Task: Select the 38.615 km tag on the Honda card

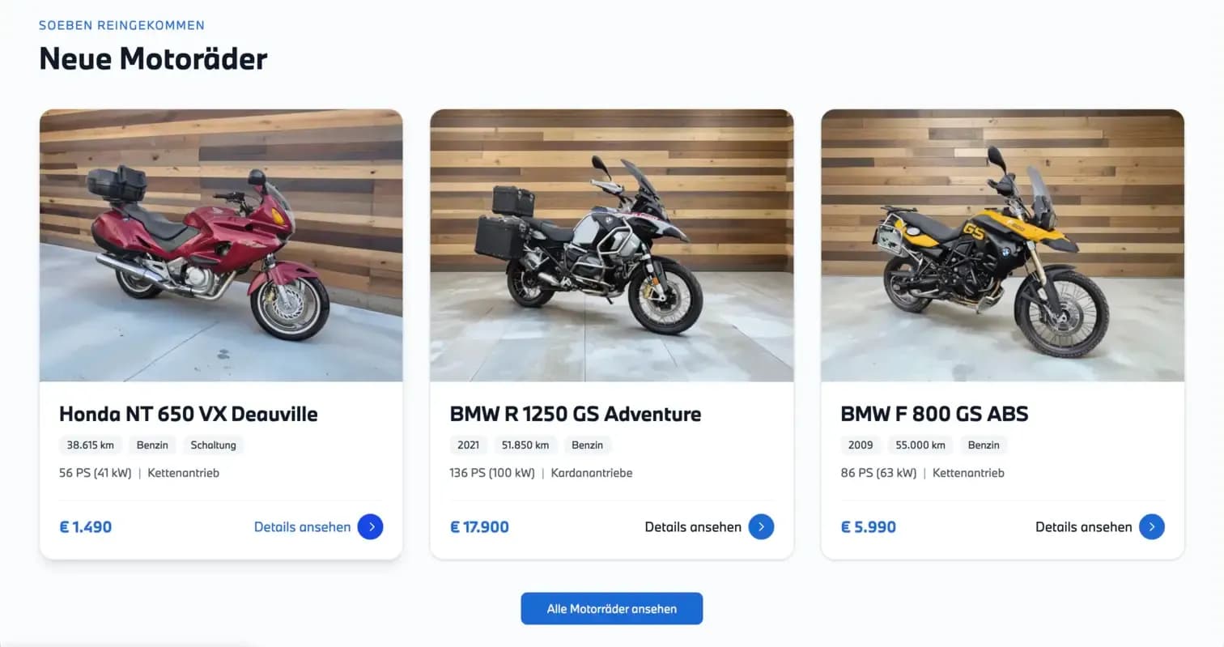Action: (90, 445)
